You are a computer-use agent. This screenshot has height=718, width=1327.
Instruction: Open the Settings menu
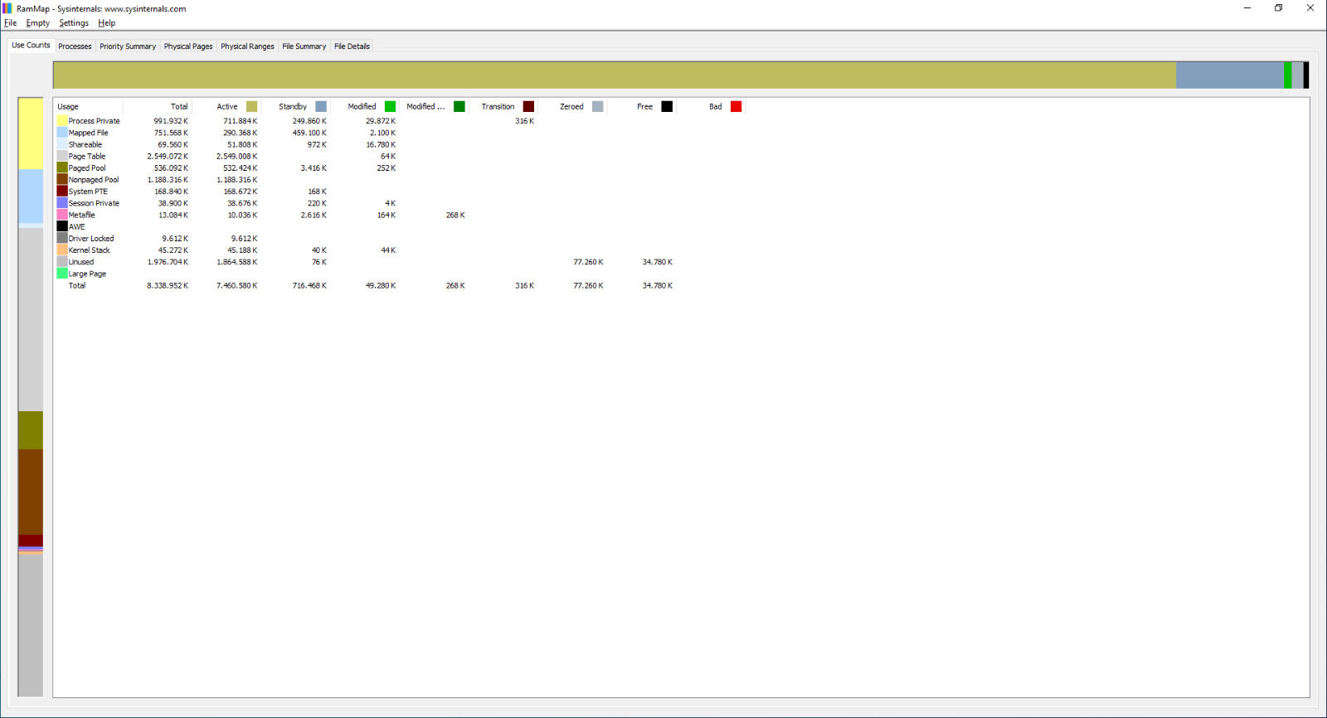coord(74,23)
